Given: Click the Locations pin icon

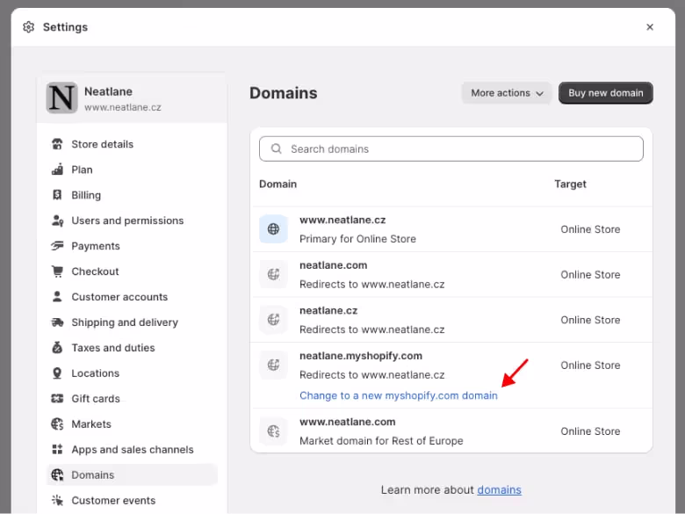Looking at the screenshot, I should pyautogui.click(x=57, y=373).
